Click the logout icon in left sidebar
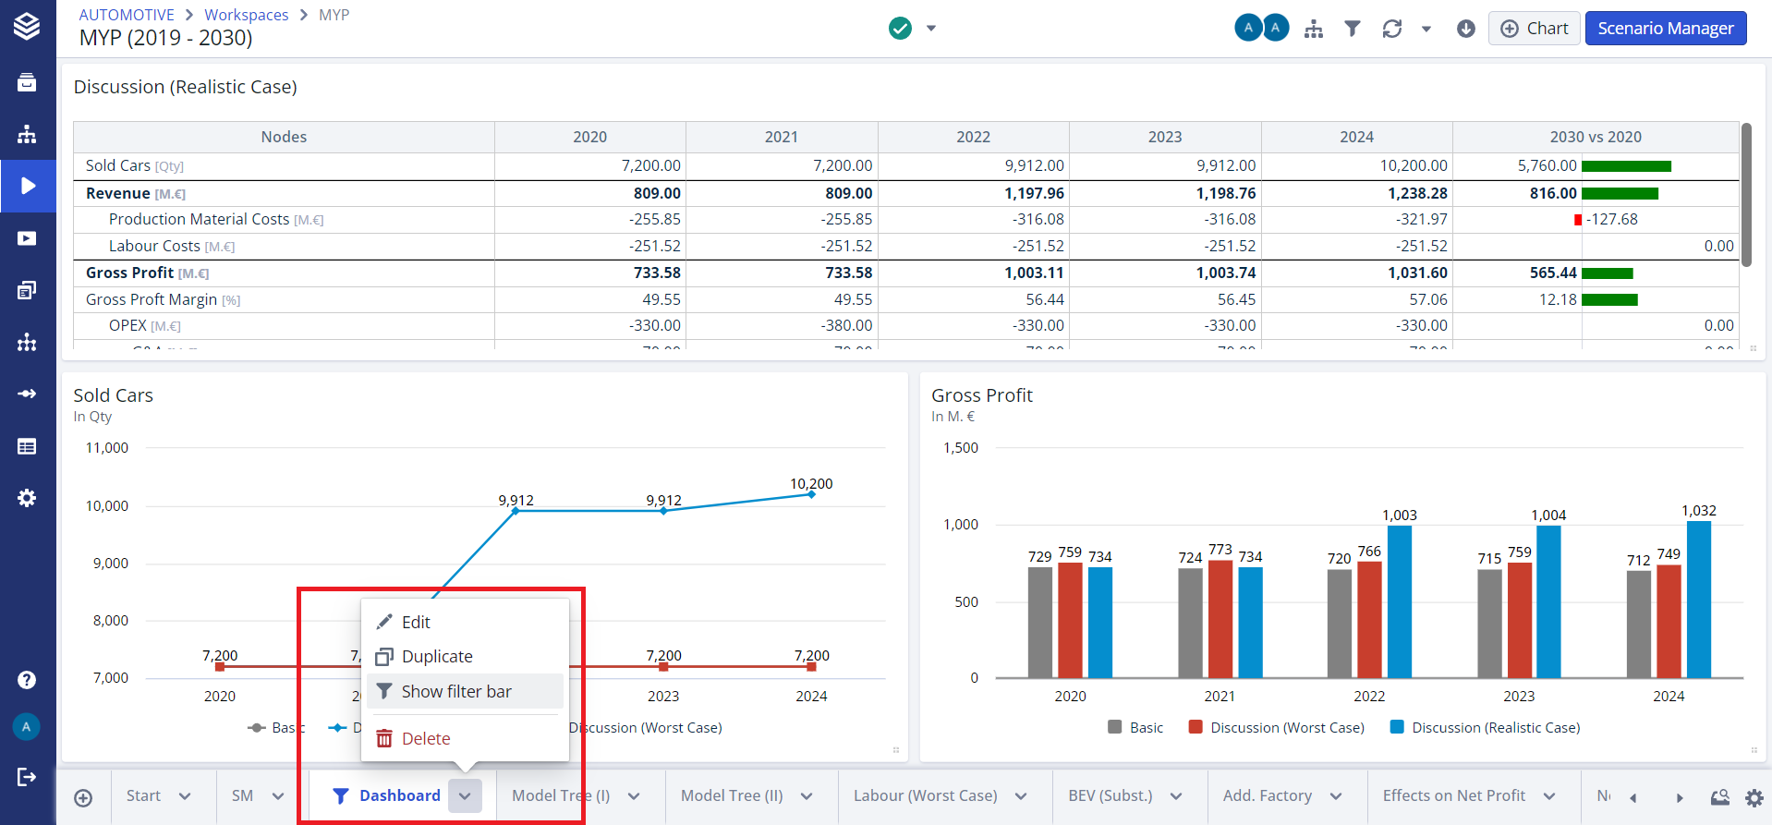The width and height of the screenshot is (1772, 825). [27, 777]
